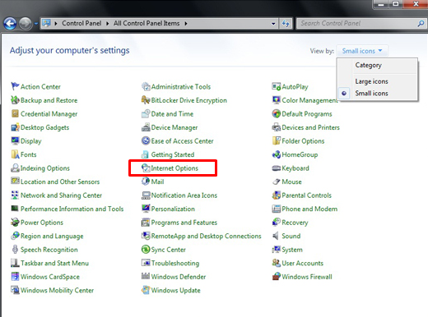Click the Region and Language globe icon

tap(15, 236)
